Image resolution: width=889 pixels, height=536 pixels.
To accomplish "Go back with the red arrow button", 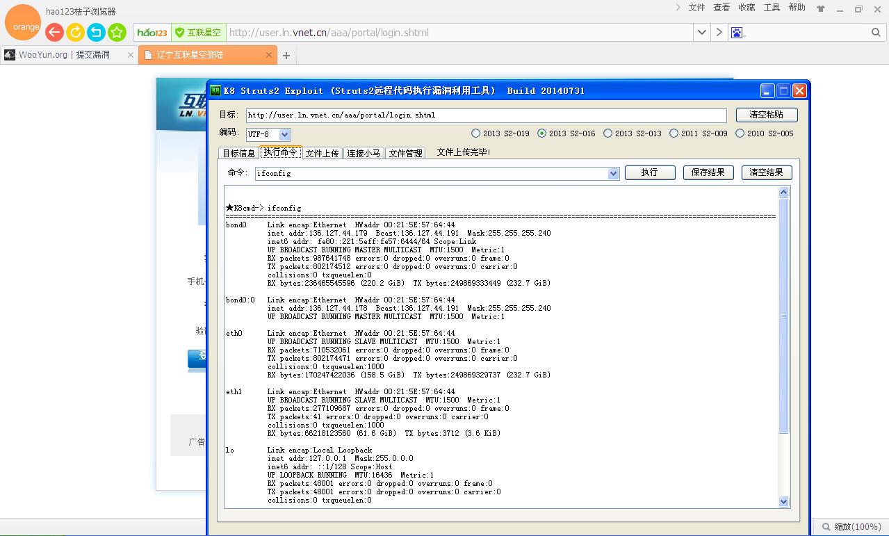I will click(x=54, y=32).
